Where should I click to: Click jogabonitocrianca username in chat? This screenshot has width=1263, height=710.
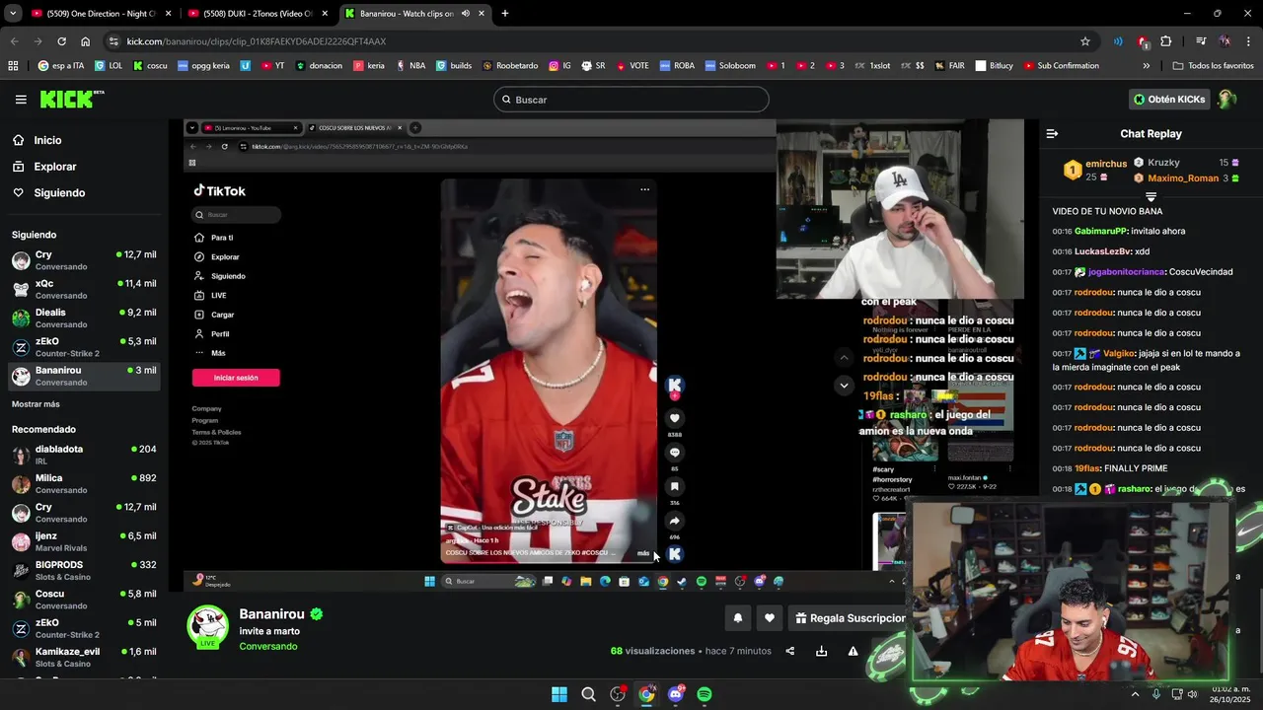(1126, 272)
